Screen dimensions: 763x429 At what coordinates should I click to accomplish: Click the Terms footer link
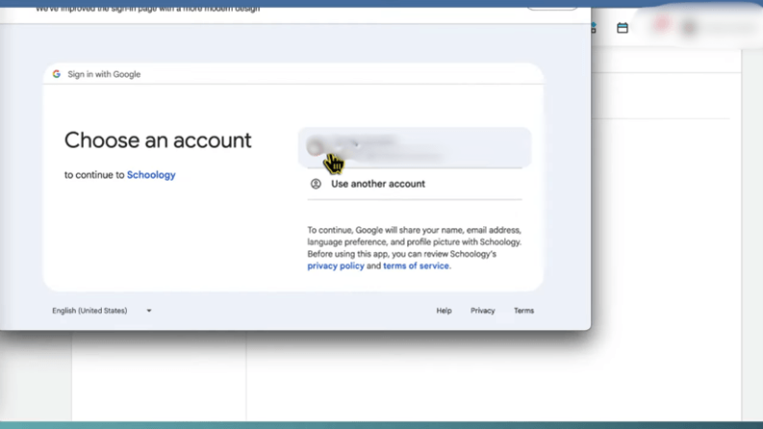click(523, 311)
